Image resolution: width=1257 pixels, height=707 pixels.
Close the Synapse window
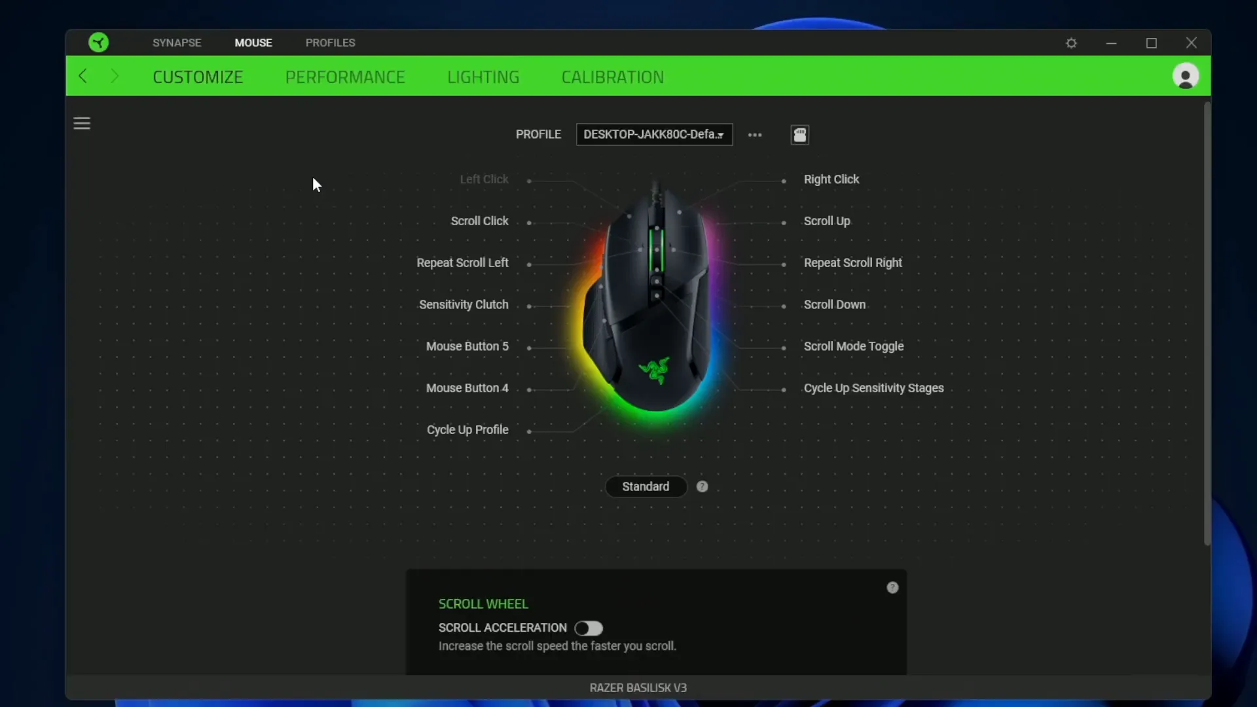point(1191,43)
